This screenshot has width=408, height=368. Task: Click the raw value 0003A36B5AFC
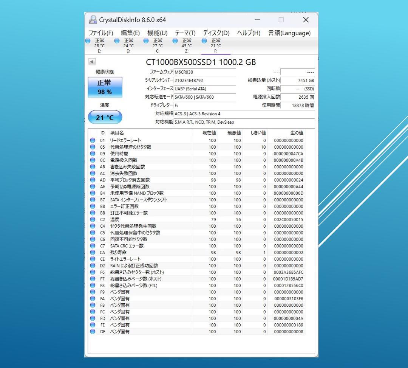[288, 272]
